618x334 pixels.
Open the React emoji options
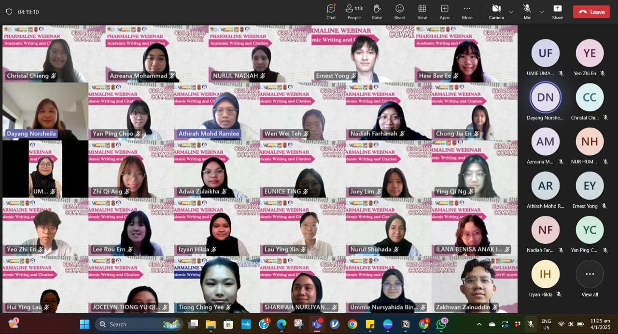pos(399,12)
